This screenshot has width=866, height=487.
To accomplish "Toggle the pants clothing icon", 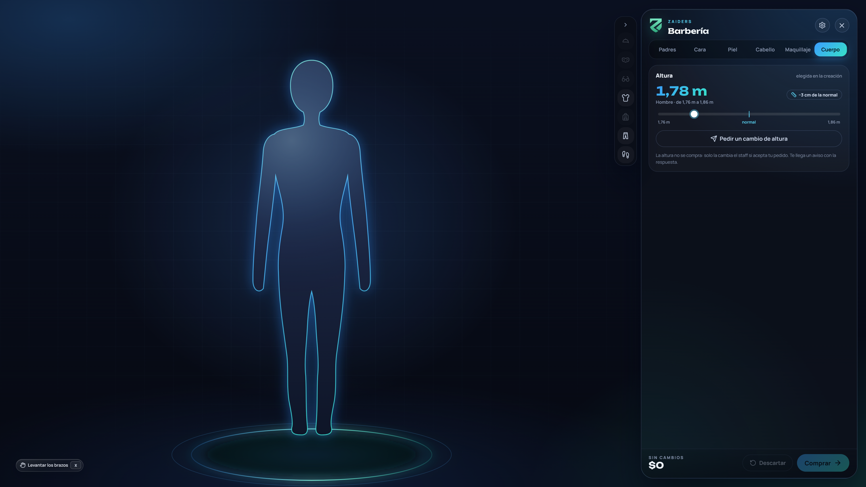I will click(x=625, y=136).
